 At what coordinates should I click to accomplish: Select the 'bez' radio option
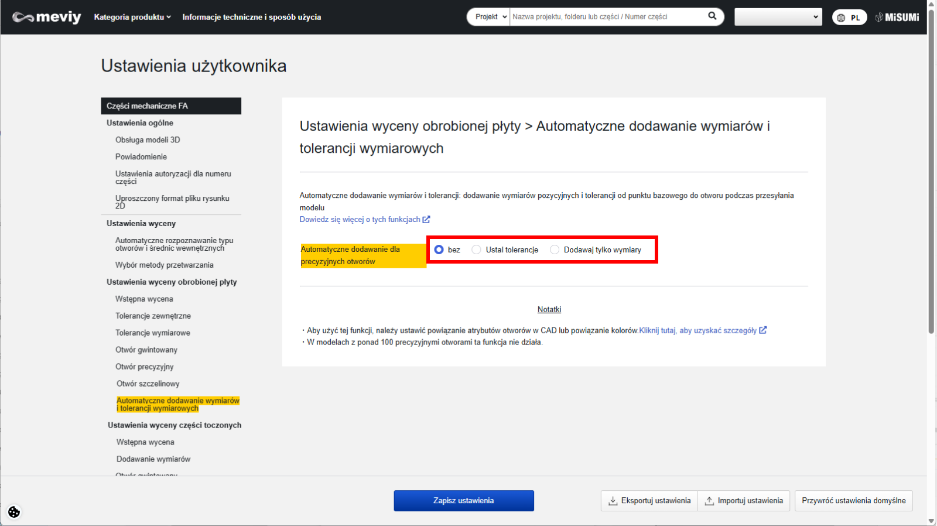(x=439, y=250)
